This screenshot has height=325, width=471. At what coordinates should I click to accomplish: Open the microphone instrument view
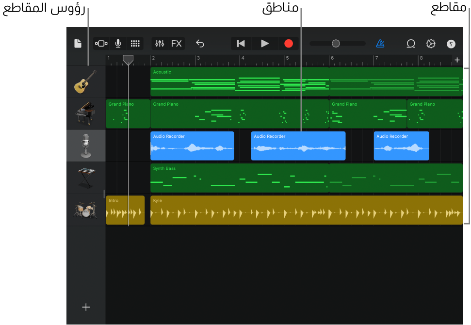[118, 44]
